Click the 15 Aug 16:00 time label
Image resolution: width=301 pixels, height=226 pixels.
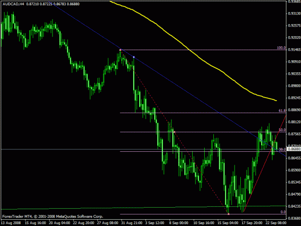35,223
